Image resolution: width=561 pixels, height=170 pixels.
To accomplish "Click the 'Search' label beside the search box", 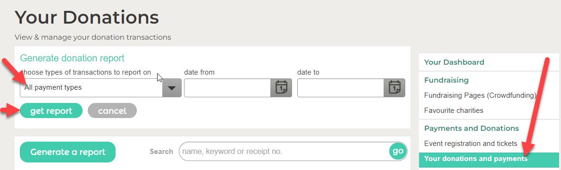I will tap(161, 152).
